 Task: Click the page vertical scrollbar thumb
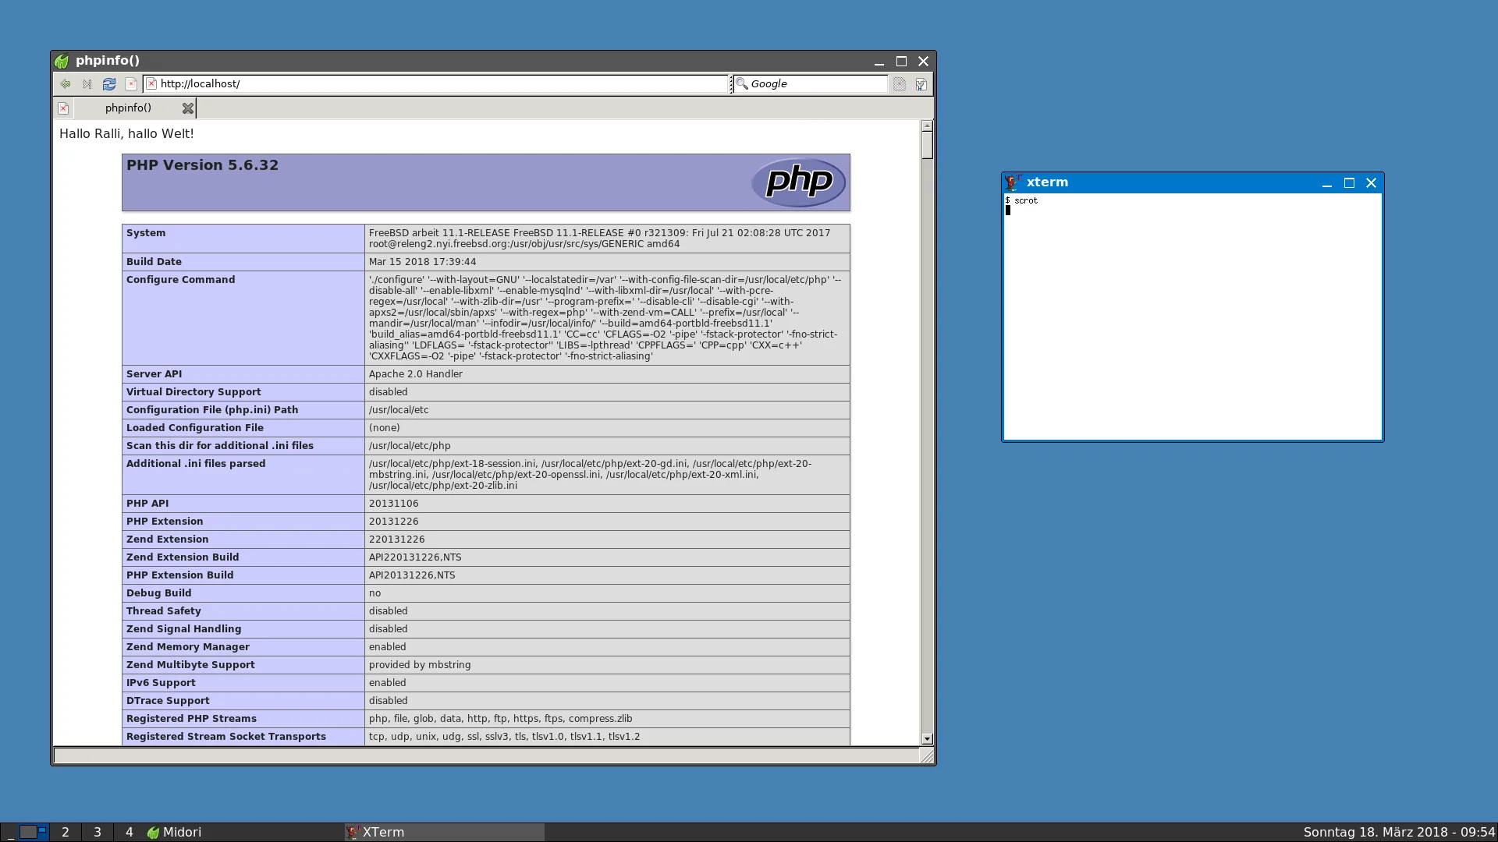pyautogui.click(x=927, y=145)
